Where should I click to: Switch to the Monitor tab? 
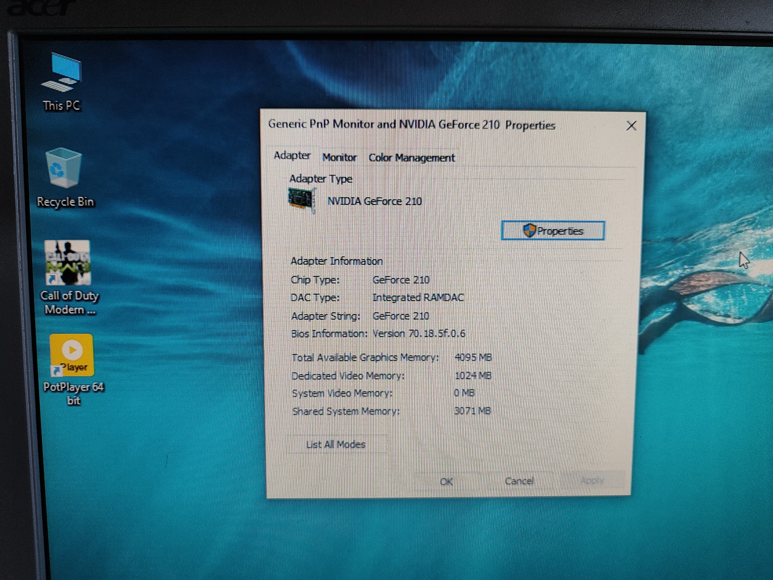(x=339, y=158)
